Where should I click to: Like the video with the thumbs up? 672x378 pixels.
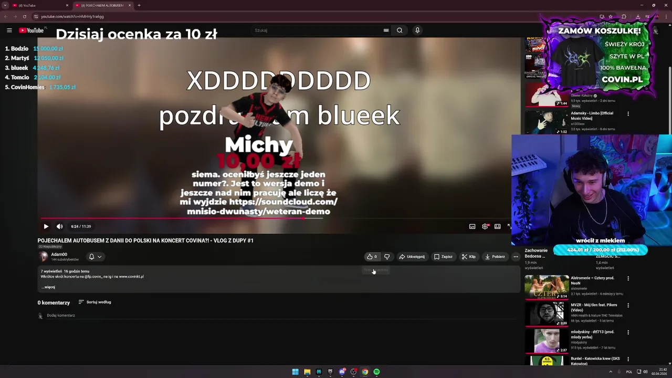coord(372,257)
